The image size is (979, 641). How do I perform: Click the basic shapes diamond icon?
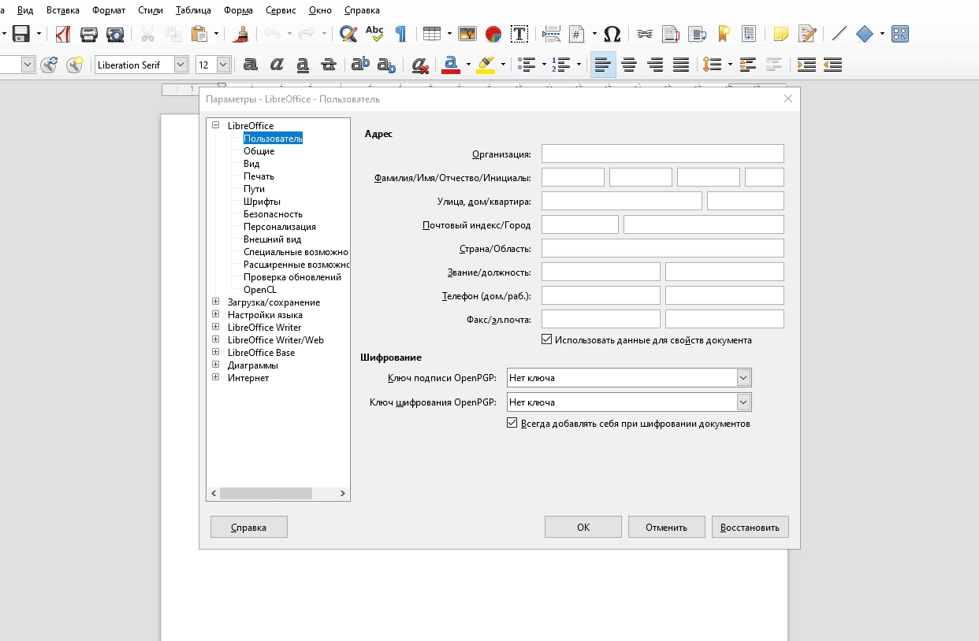pos(865,34)
